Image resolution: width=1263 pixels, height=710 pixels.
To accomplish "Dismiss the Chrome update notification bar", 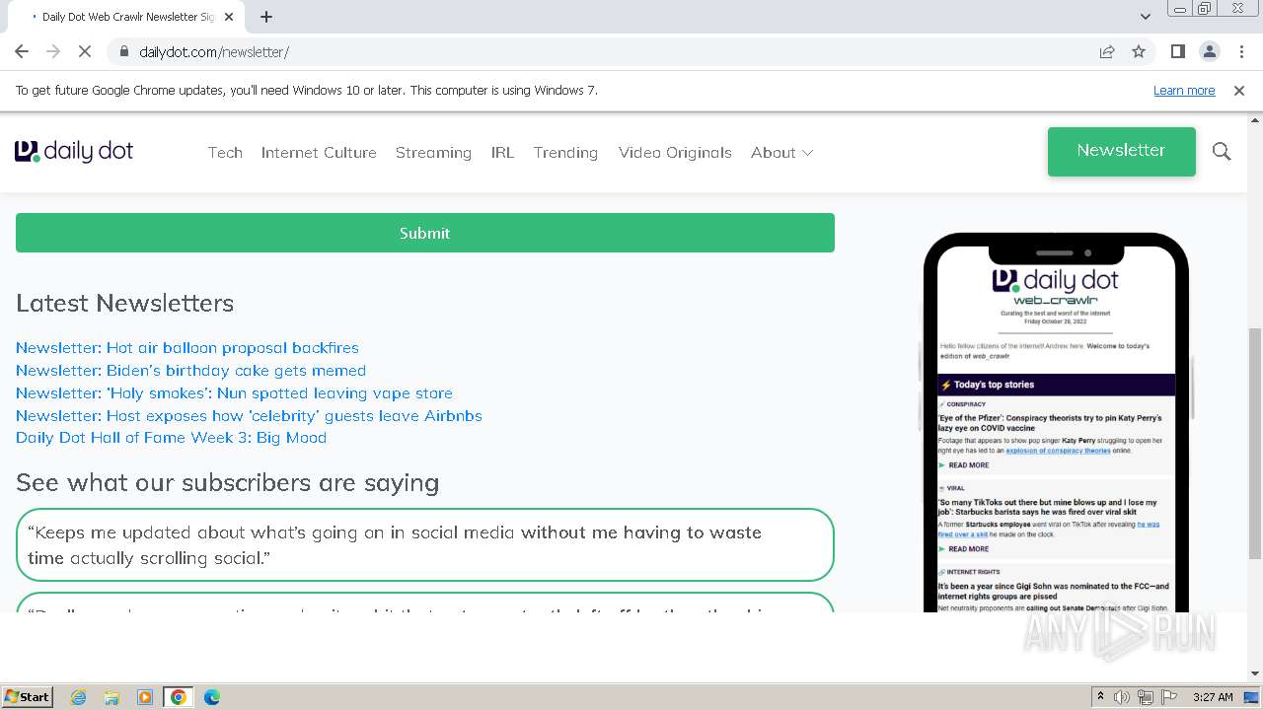I will tap(1239, 90).
